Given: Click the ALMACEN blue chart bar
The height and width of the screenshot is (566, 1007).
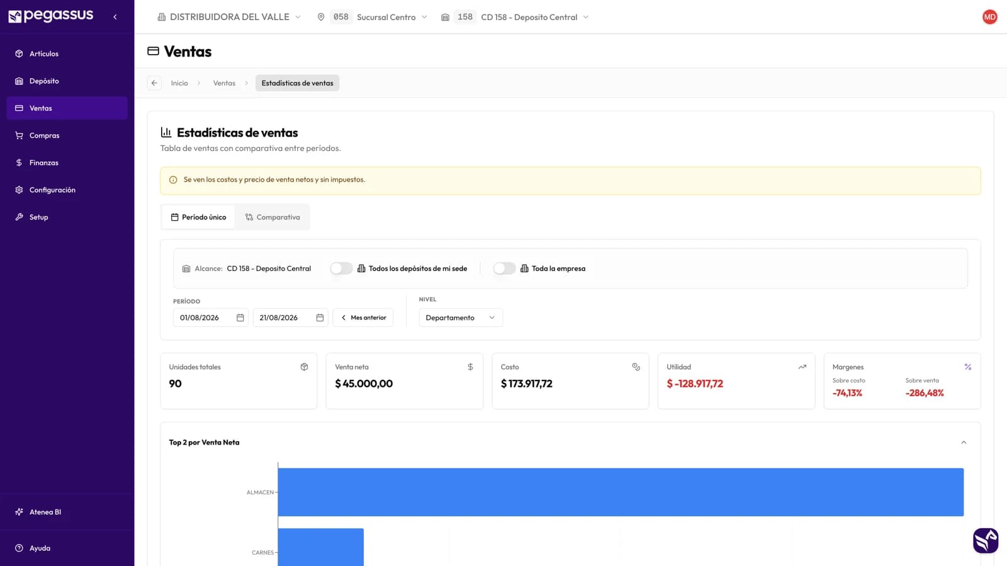Looking at the screenshot, I should (621, 492).
